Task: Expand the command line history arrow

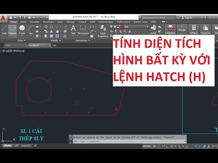Action: [185, 141]
